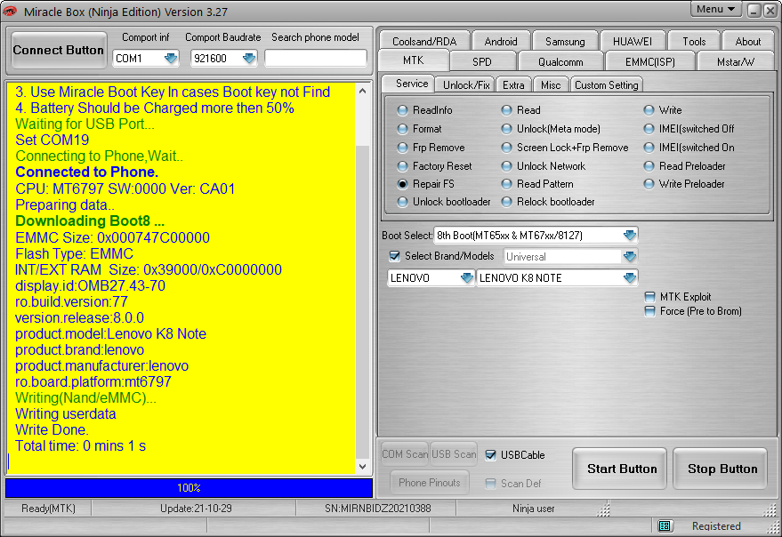
Task: Switch to the Coolsand/RDA tab
Action: coord(424,42)
